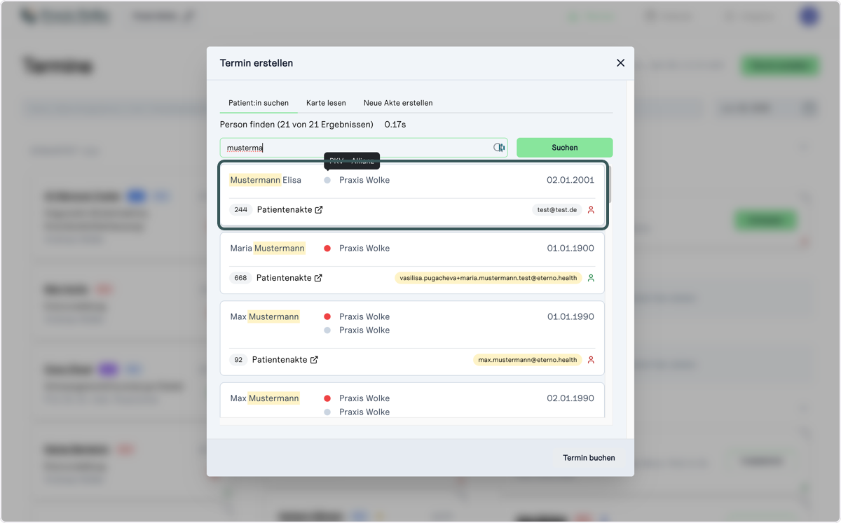841x523 pixels.
Task: Click birth date 02.01.2001
Action: pyautogui.click(x=570, y=180)
